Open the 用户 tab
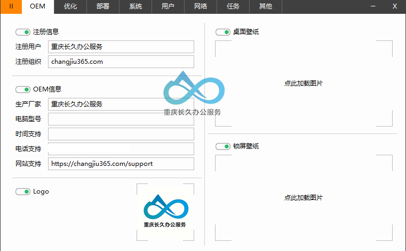Image resolution: width=406 pixels, height=251 pixels. point(168,6)
